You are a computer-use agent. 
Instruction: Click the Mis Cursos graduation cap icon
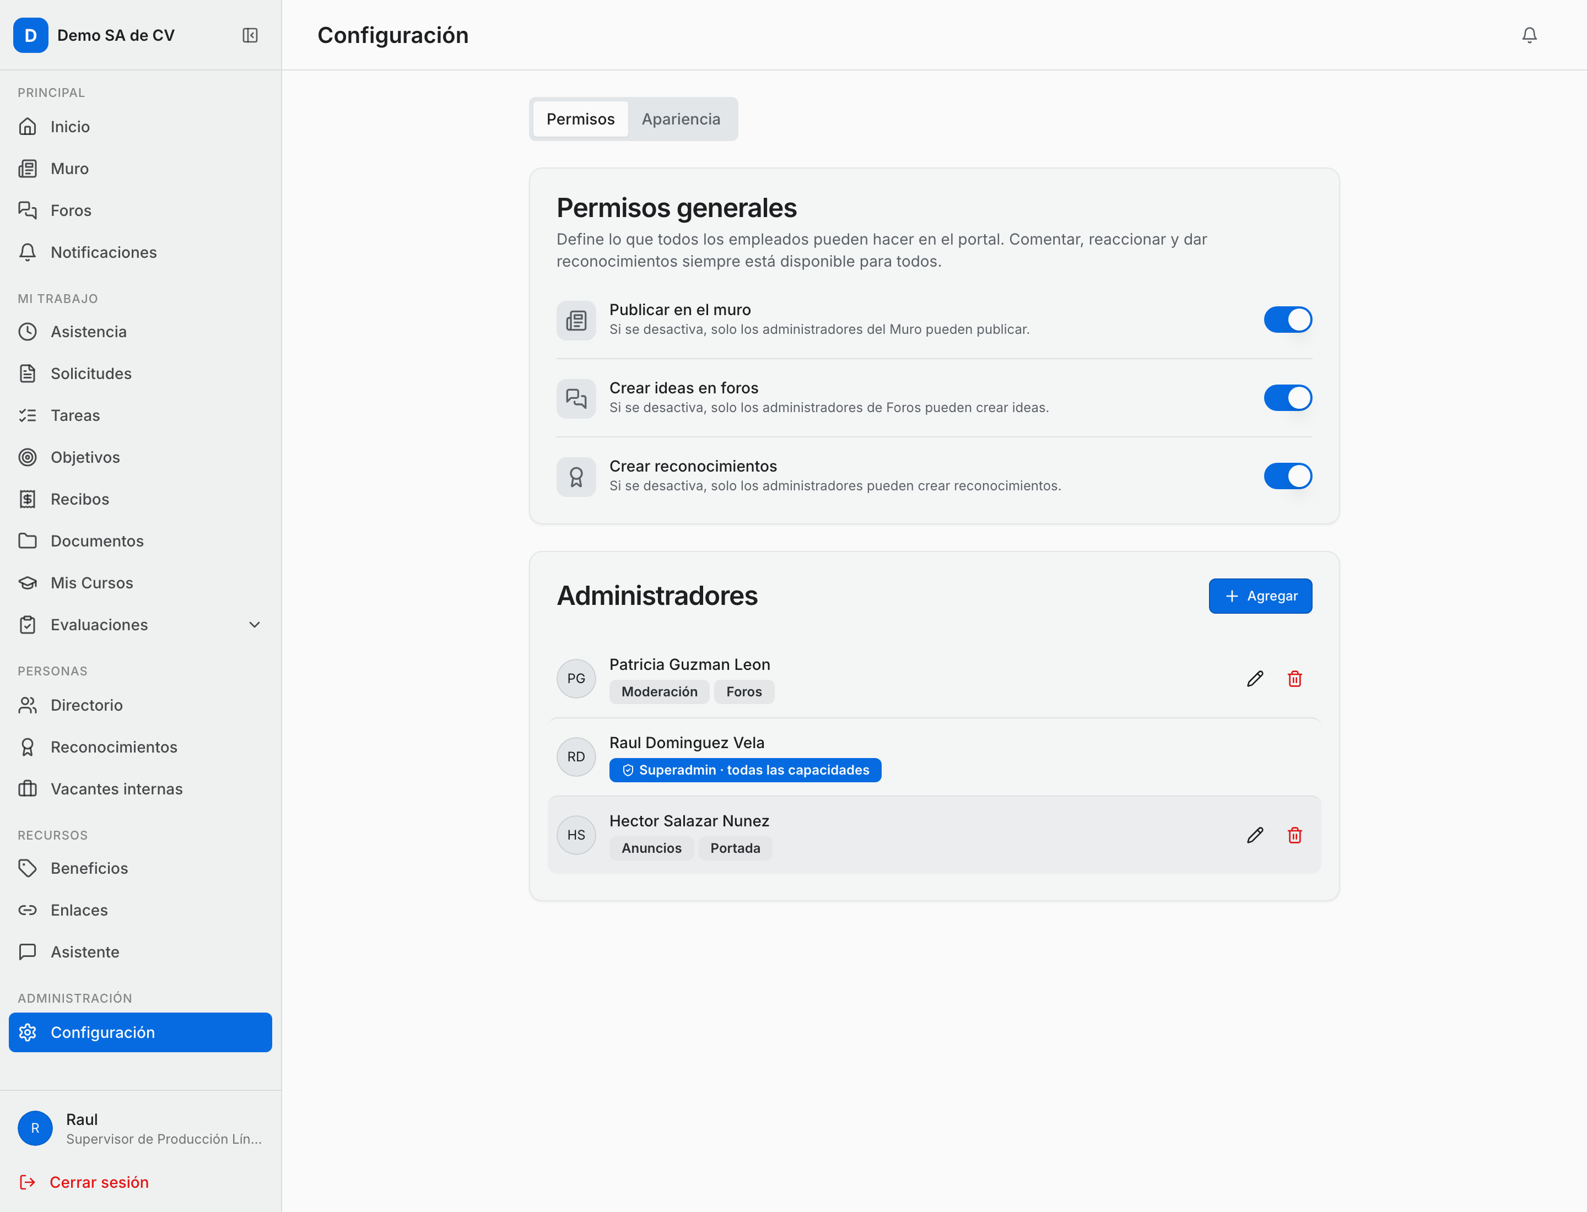click(28, 583)
